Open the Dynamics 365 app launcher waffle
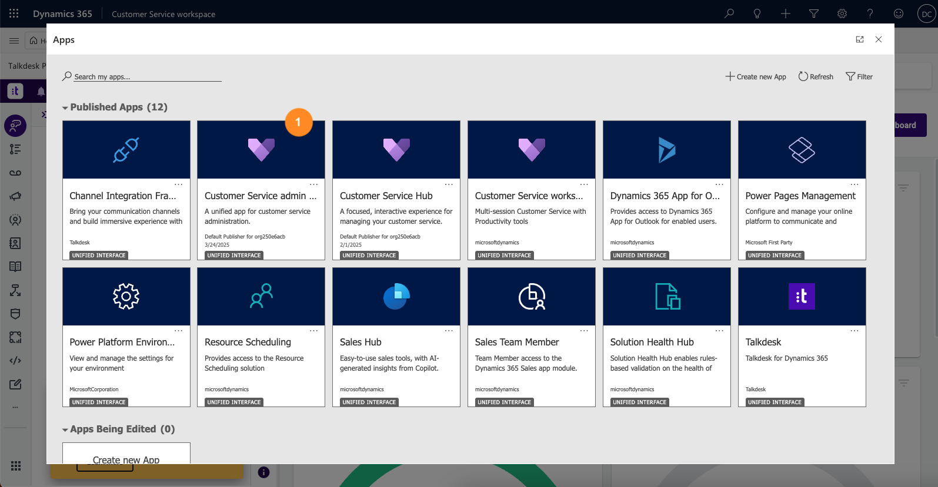The height and width of the screenshot is (487, 938). pos(14,14)
